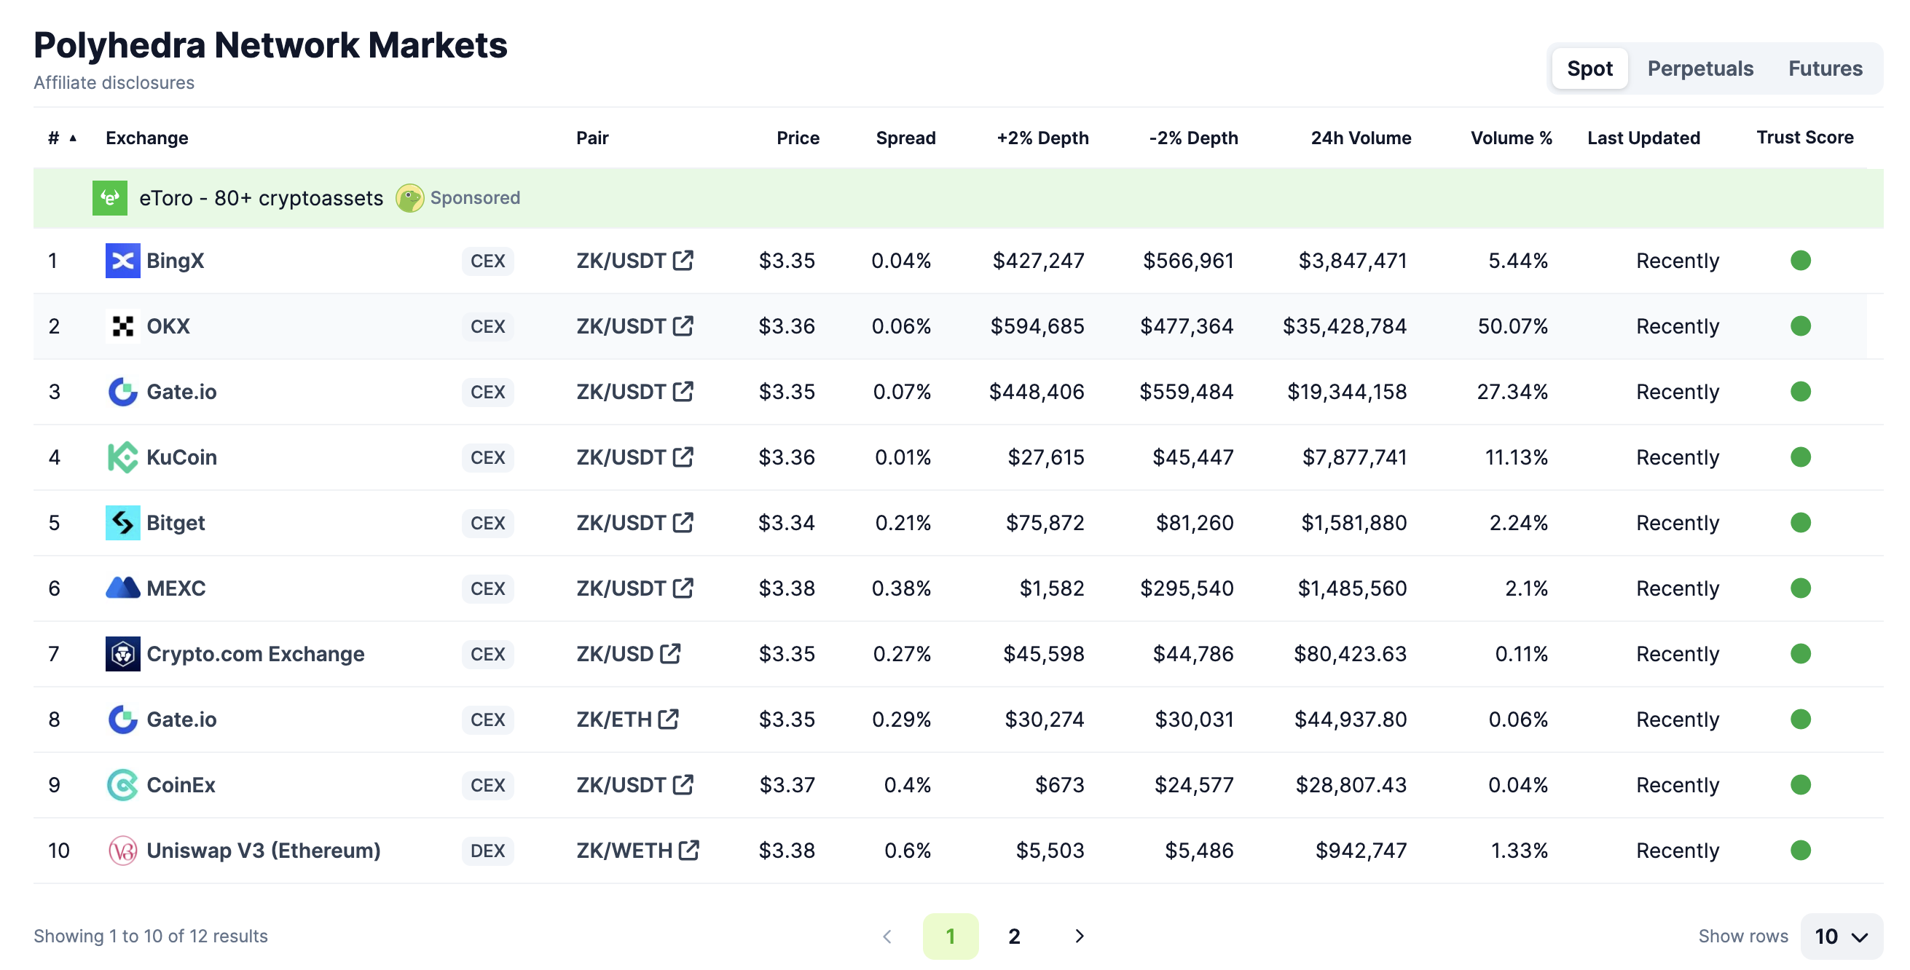Click Crypto.com volume $80,423.63
The height and width of the screenshot is (970, 1910).
click(x=1349, y=653)
